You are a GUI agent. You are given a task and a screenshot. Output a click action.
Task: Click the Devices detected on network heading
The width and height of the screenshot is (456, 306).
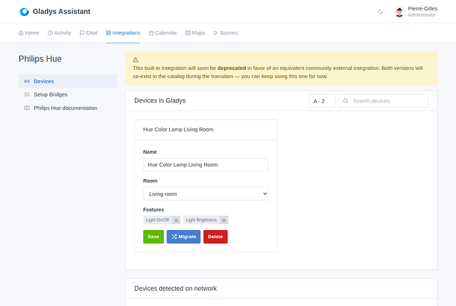tap(175, 289)
